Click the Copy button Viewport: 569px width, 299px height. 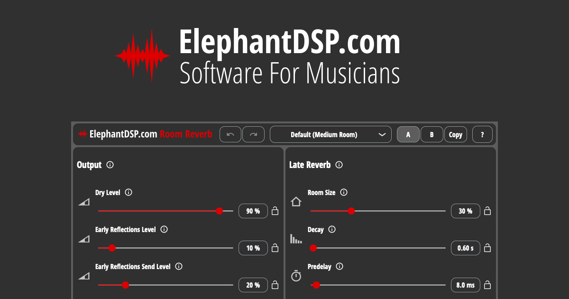pyautogui.click(x=456, y=134)
